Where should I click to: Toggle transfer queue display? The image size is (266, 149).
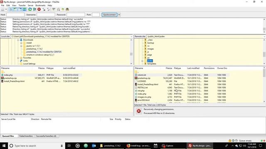[25, 9]
